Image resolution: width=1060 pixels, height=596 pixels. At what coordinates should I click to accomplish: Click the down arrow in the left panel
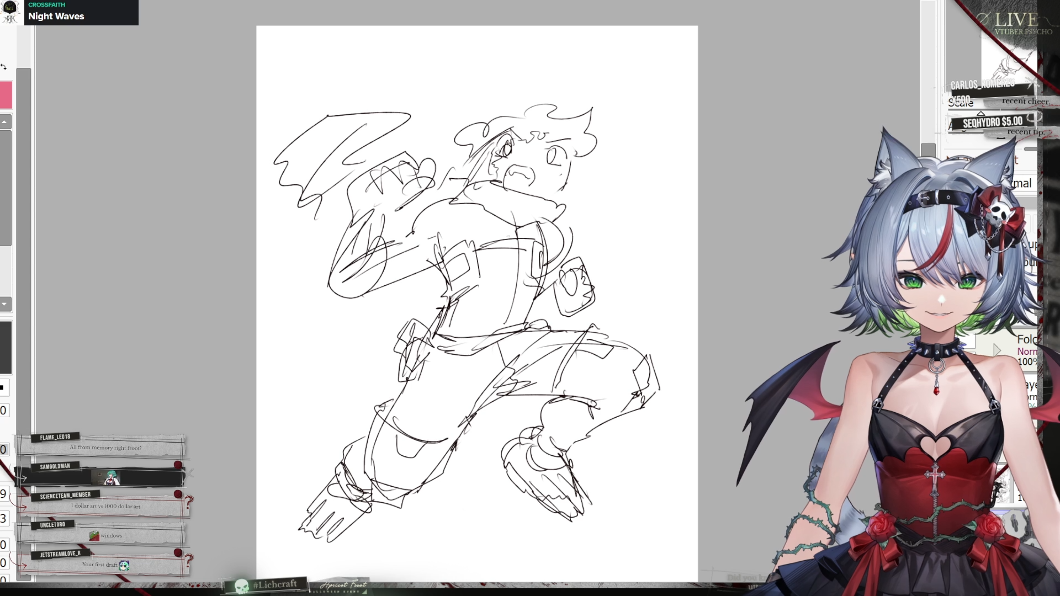click(4, 304)
